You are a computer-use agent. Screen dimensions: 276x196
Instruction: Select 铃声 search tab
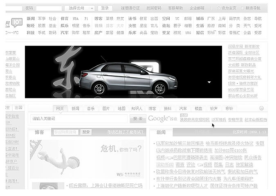pyautogui.click(x=214, y=108)
